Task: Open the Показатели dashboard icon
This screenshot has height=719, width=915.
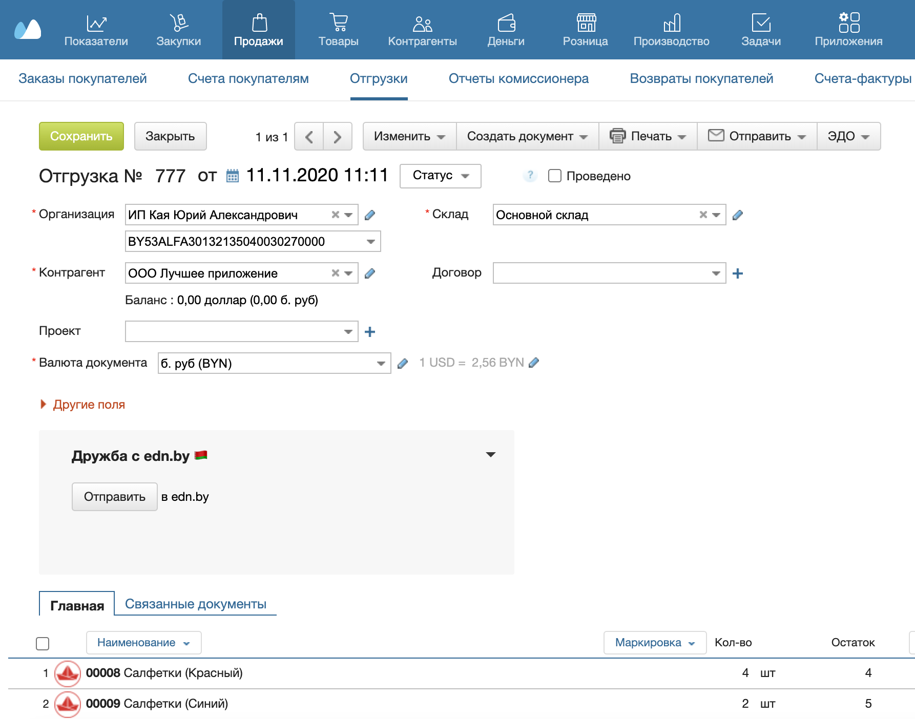Action: coord(96,23)
